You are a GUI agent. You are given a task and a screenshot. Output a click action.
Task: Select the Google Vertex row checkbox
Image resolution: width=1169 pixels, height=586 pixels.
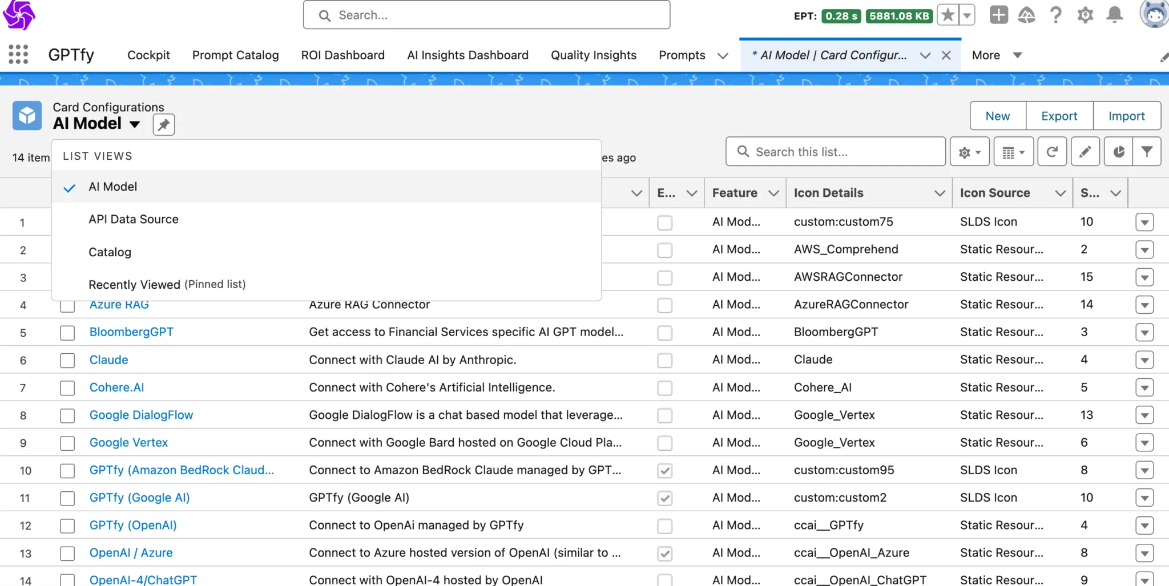click(67, 443)
